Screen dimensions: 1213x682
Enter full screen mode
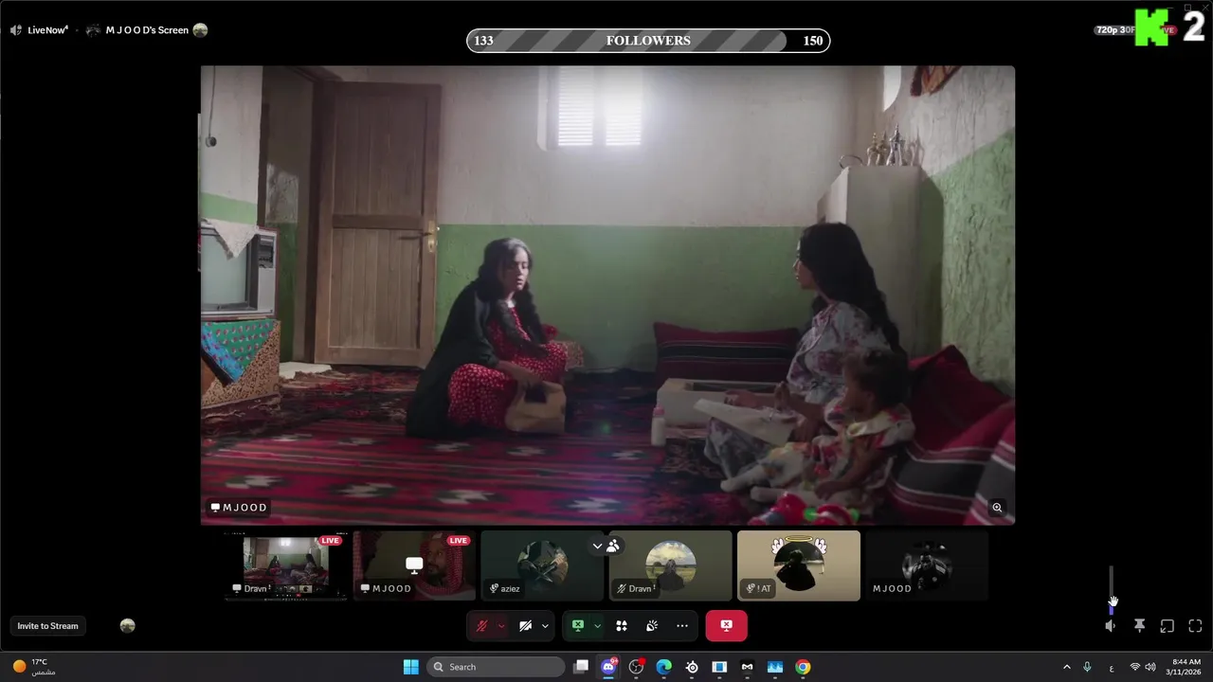(1195, 626)
